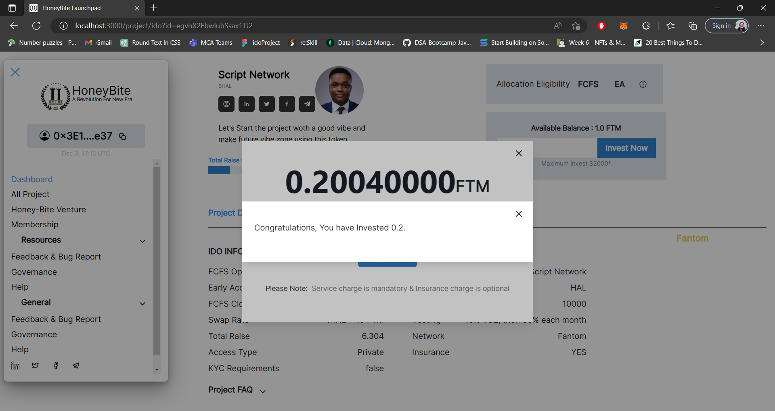Refresh the page
The image size is (775, 411).
point(36,26)
